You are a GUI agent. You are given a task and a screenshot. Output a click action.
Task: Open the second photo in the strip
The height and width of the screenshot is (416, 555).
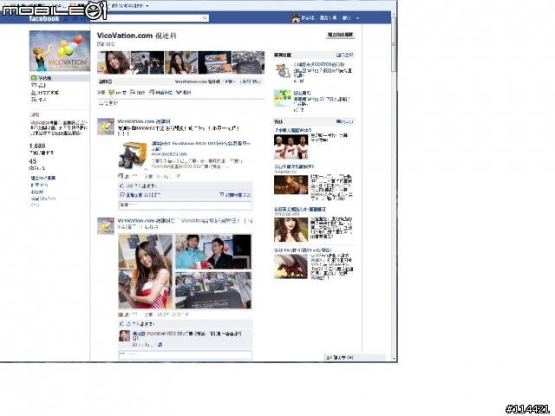coord(147,62)
